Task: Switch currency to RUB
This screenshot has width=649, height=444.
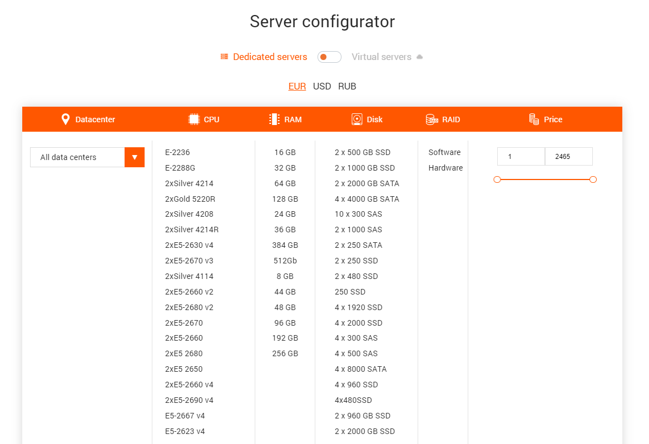Action: point(347,86)
